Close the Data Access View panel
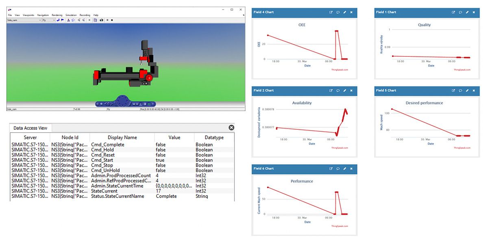The width and height of the screenshot is (488, 247). [231, 128]
